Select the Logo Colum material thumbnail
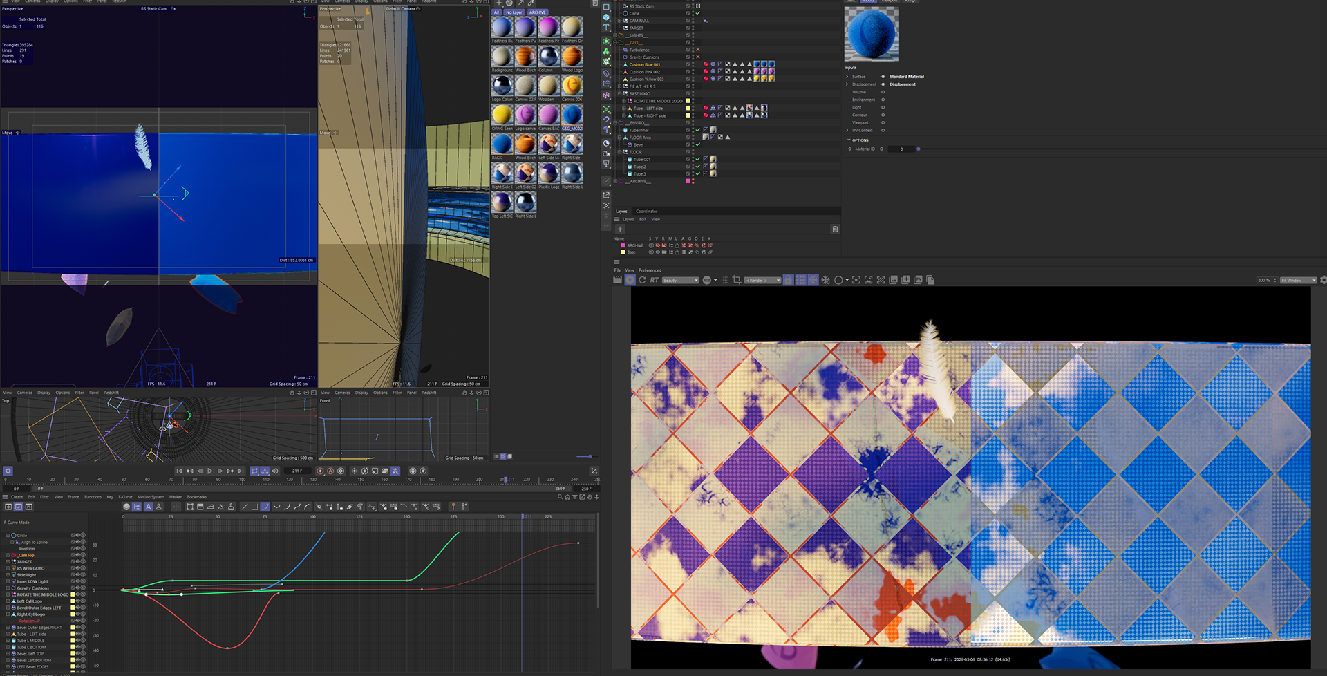 (x=502, y=85)
